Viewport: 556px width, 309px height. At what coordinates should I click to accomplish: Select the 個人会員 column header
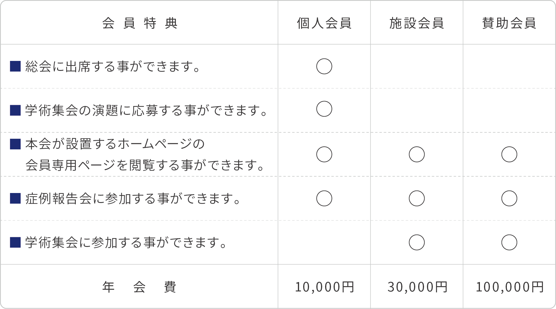point(324,23)
